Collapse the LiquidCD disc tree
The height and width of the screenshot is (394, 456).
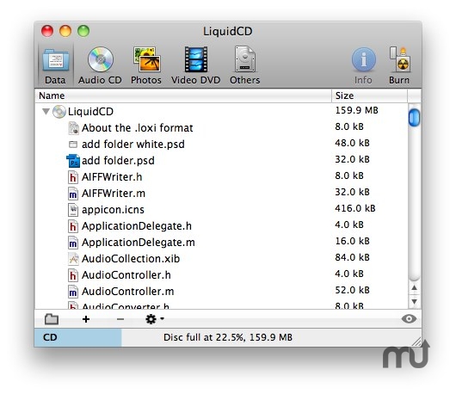pyautogui.click(x=46, y=111)
